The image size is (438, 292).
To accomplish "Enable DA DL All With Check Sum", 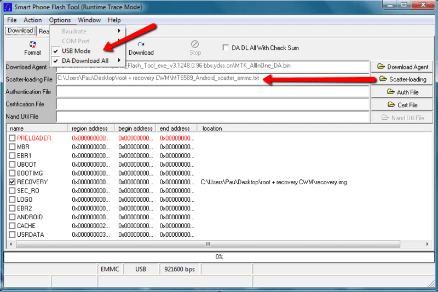I will [226, 48].
